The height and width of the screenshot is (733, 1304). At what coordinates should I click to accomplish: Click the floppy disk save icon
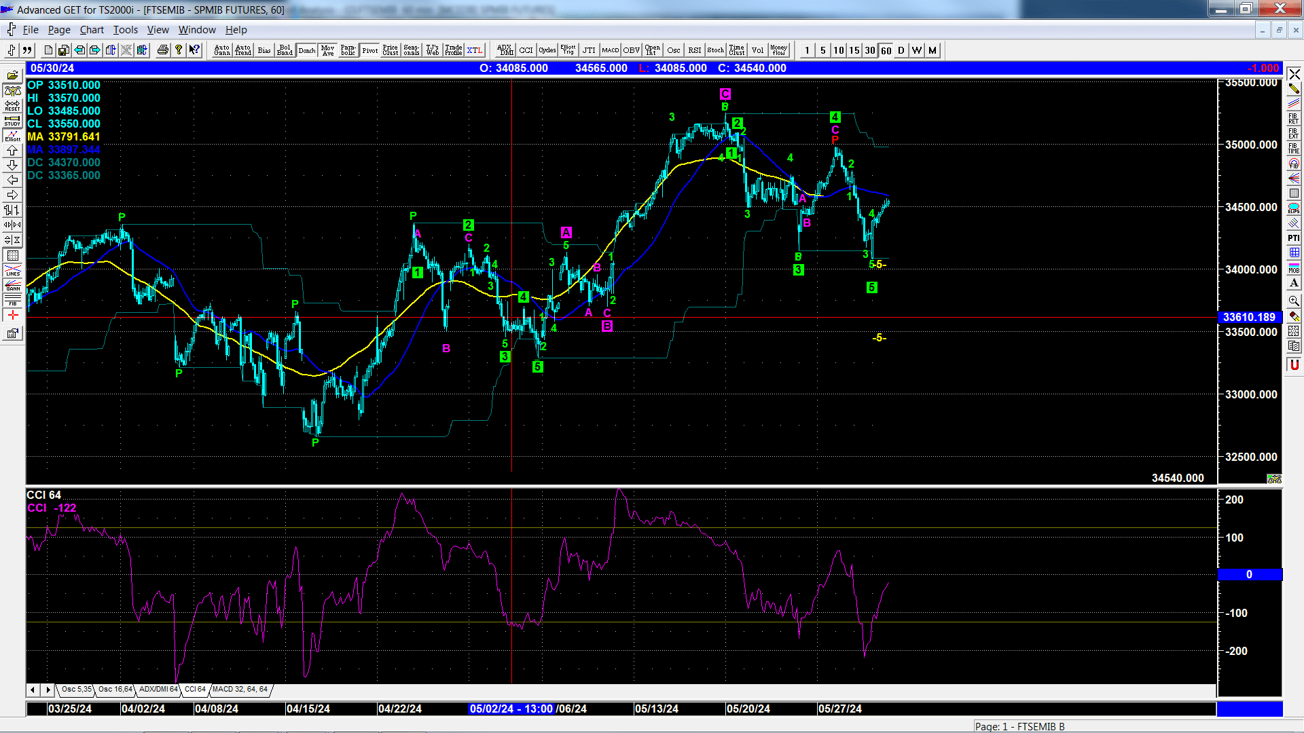click(63, 50)
